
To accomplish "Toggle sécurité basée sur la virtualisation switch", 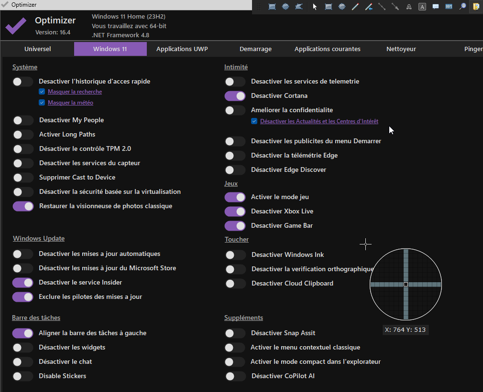I will (x=23, y=192).
